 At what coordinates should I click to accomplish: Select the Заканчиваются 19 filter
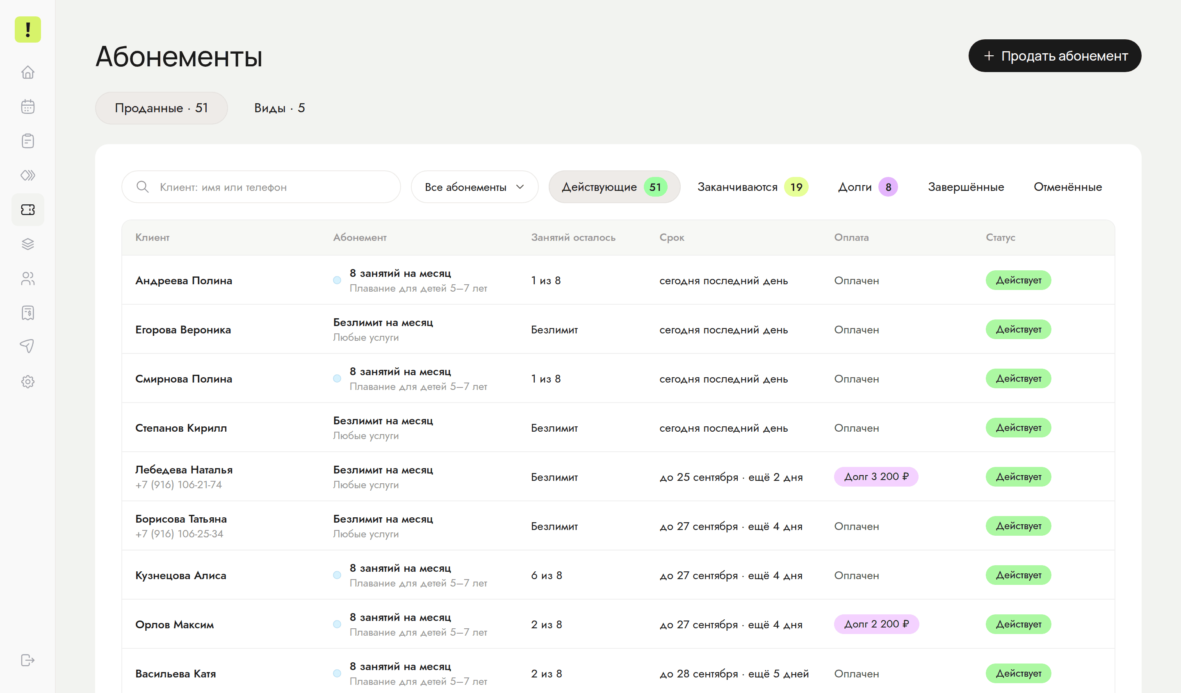[752, 187]
